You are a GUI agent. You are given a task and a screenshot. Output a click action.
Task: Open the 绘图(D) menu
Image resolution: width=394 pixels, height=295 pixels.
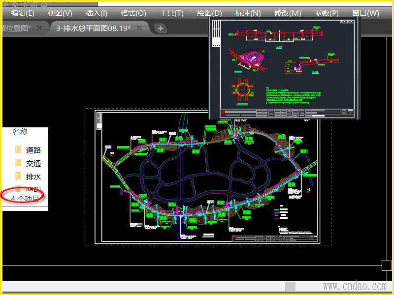tap(209, 13)
